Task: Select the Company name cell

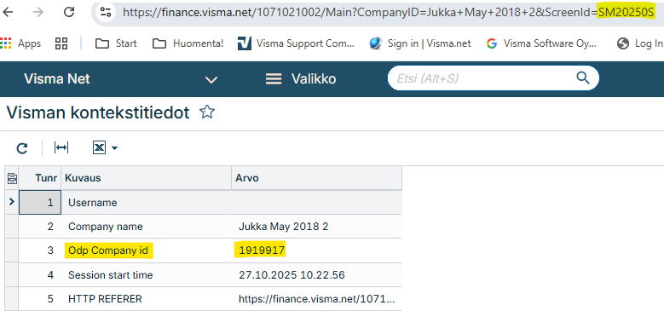Action: (147, 227)
